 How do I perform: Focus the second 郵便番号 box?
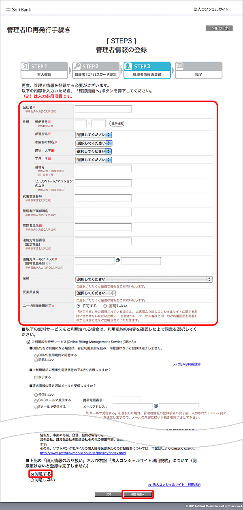(x=99, y=124)
